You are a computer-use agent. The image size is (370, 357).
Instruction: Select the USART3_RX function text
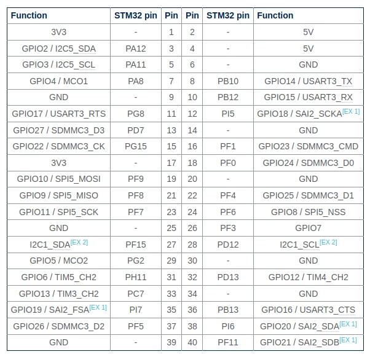(328, 98)
